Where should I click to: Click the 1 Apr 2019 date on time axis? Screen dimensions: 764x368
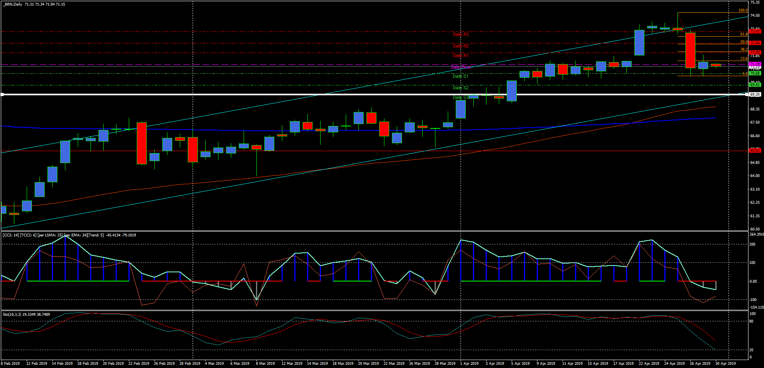tap(469, 363)
